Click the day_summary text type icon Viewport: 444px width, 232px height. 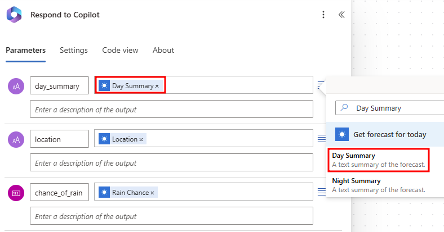click(x=16, y=85)
